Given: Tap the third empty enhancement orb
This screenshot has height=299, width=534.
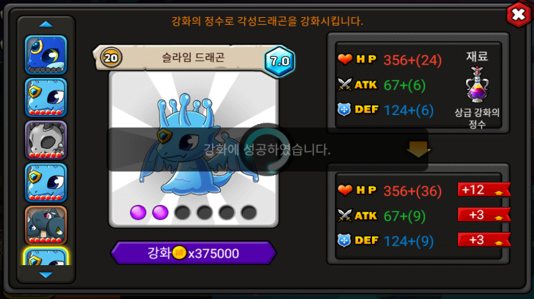Looking at the screenshot, I should [x=182, y=213].
